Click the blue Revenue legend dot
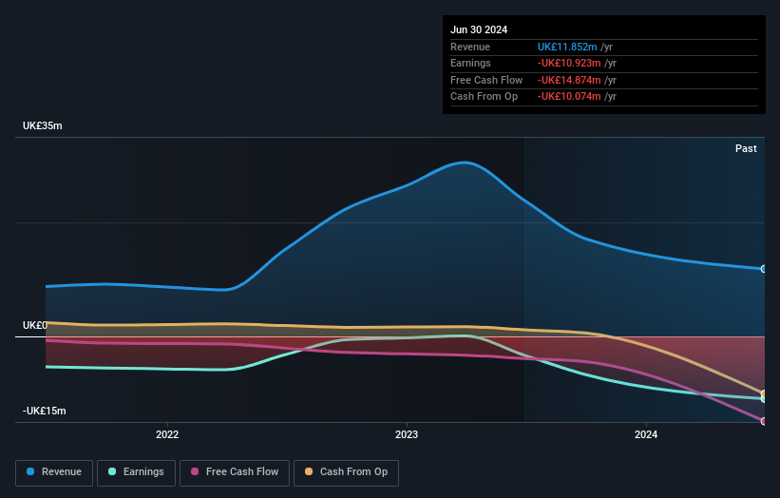The height and width of the screenshot is (498, 780). click(x=30, y=471)
